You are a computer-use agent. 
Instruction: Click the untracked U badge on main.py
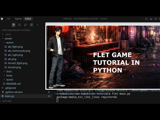pyautogui.click(x=49, y=96)
